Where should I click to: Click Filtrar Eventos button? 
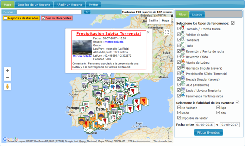208,133
